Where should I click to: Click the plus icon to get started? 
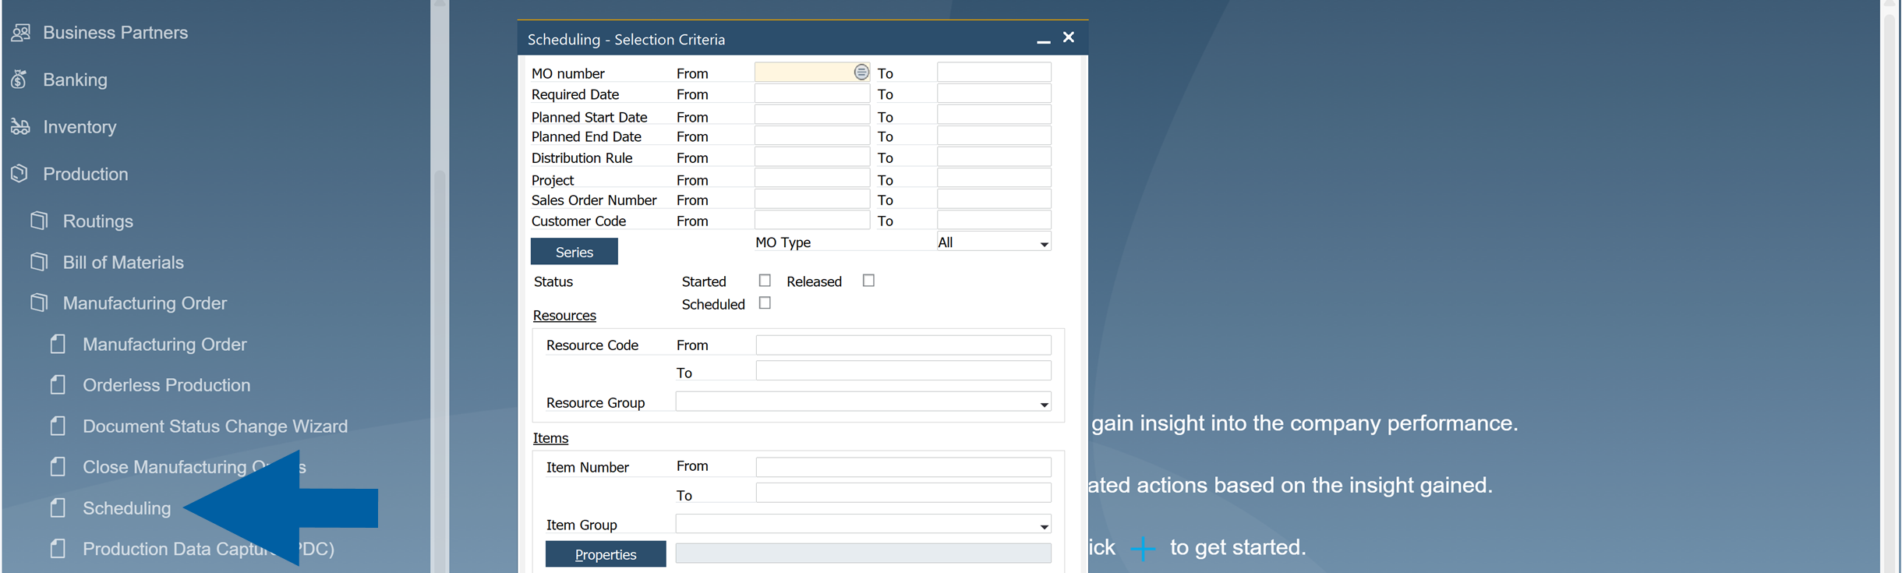click(x=1143, y=548)
